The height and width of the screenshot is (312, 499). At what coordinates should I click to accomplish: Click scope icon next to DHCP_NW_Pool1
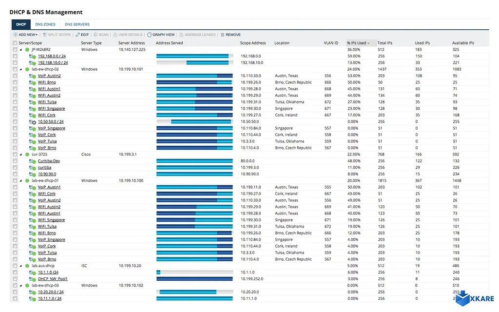click(x=33, y=279)
